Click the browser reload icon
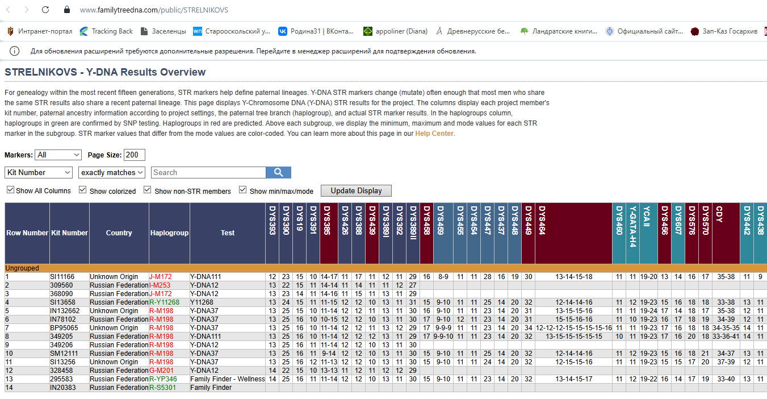Screen dimensions: 767x399 [x=45, y=10]
